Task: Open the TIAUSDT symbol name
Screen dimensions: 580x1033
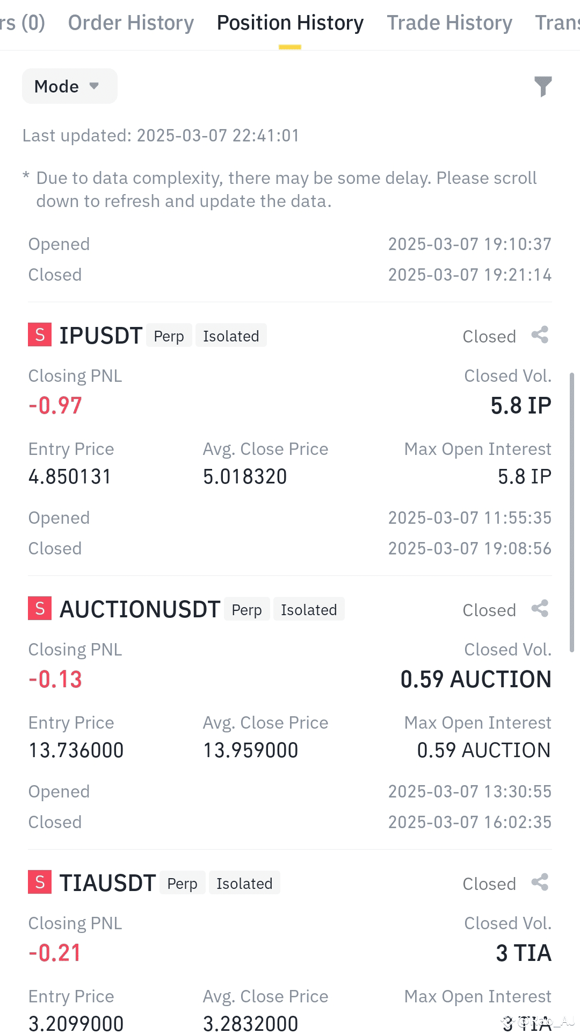Action: pos(107,883)
